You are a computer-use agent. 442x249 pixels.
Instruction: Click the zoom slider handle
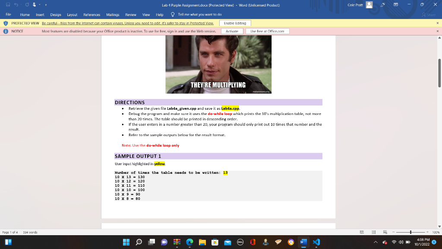[411, 232]
